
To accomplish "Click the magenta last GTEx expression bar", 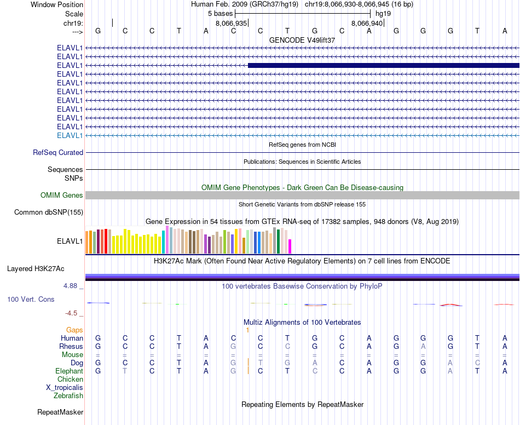I will tap(290, 246).
